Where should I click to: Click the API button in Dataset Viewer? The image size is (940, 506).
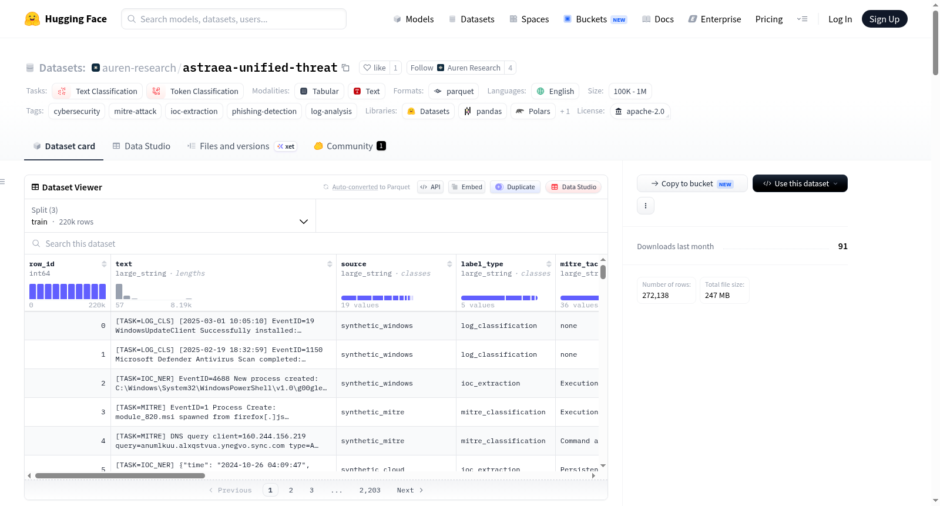click(430, 187)
